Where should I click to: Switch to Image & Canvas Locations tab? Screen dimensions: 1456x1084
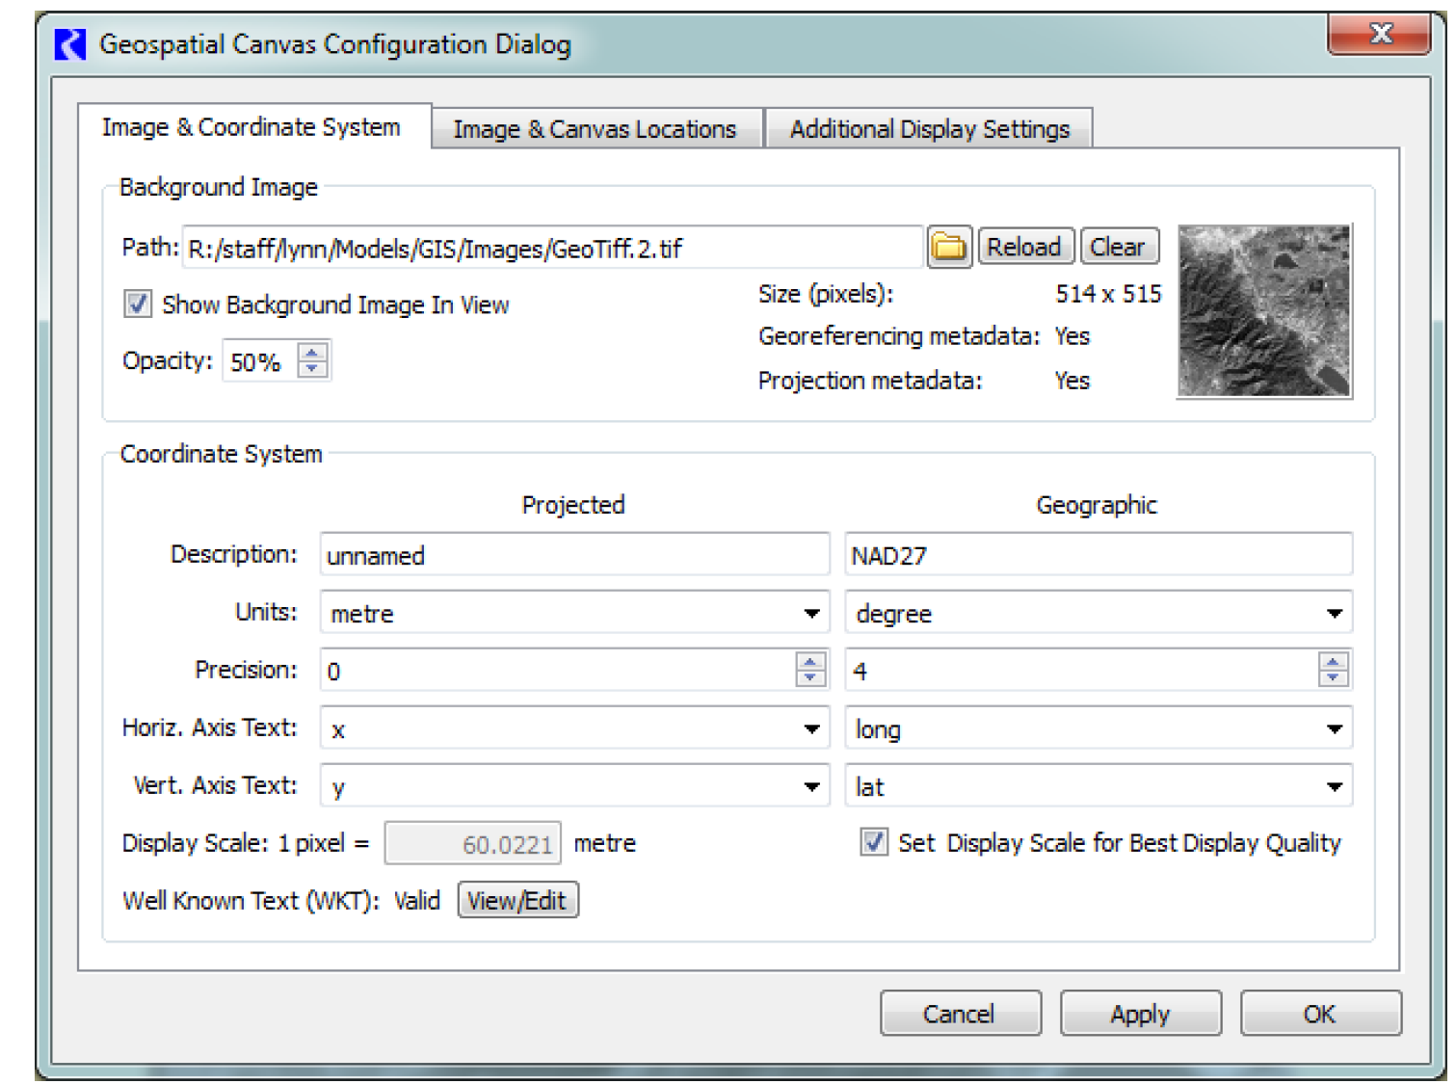595,129
